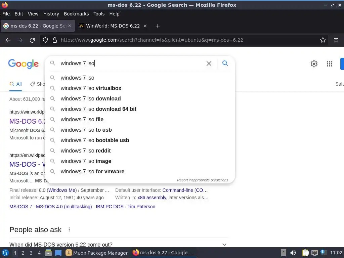Viewport: 344px width, 258px height.
Task: Open the Windows Me link
Action: (62, 190)
